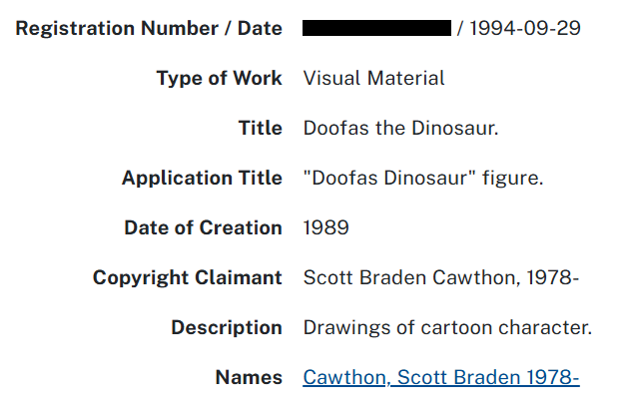629x413 pixels.
Task: Select the 1994-09-29 registration date
Action: coord(524,28)
